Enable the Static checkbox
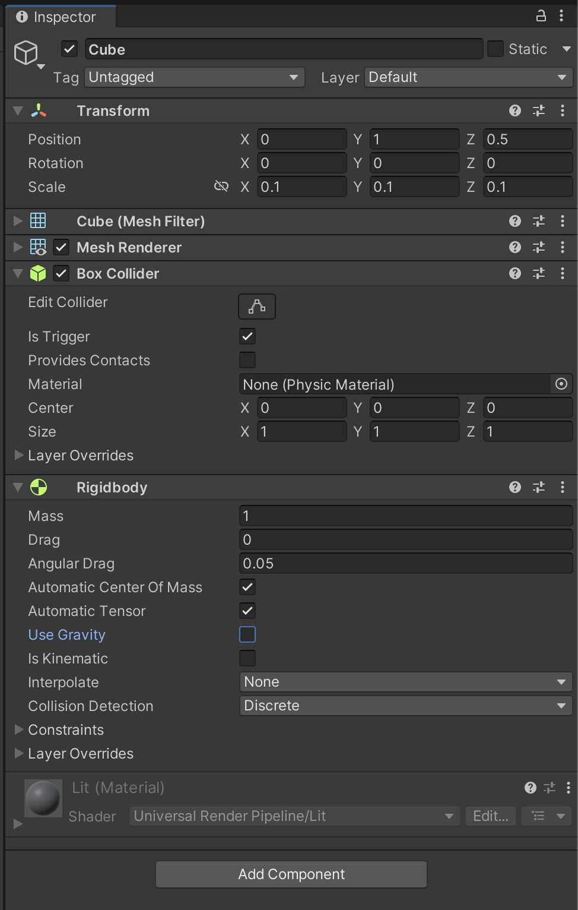This screenshot has width=578, height=910. point(496,49)
